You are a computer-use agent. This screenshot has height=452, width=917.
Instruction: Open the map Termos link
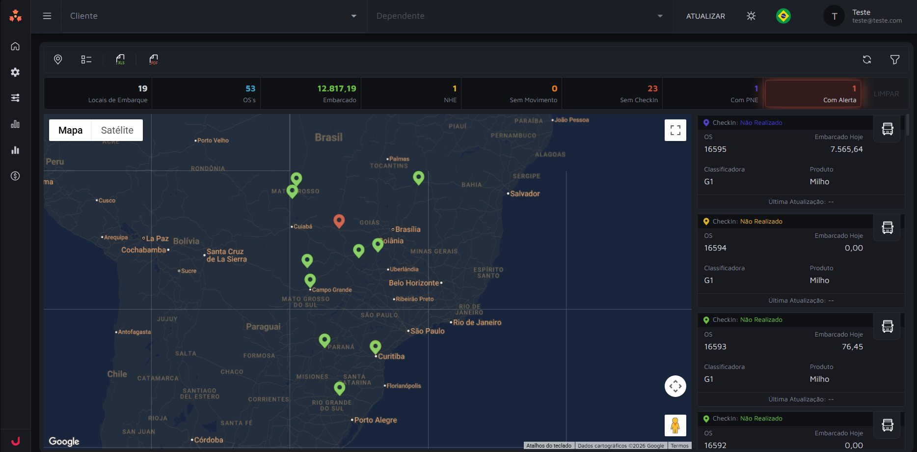coord(679,446)
